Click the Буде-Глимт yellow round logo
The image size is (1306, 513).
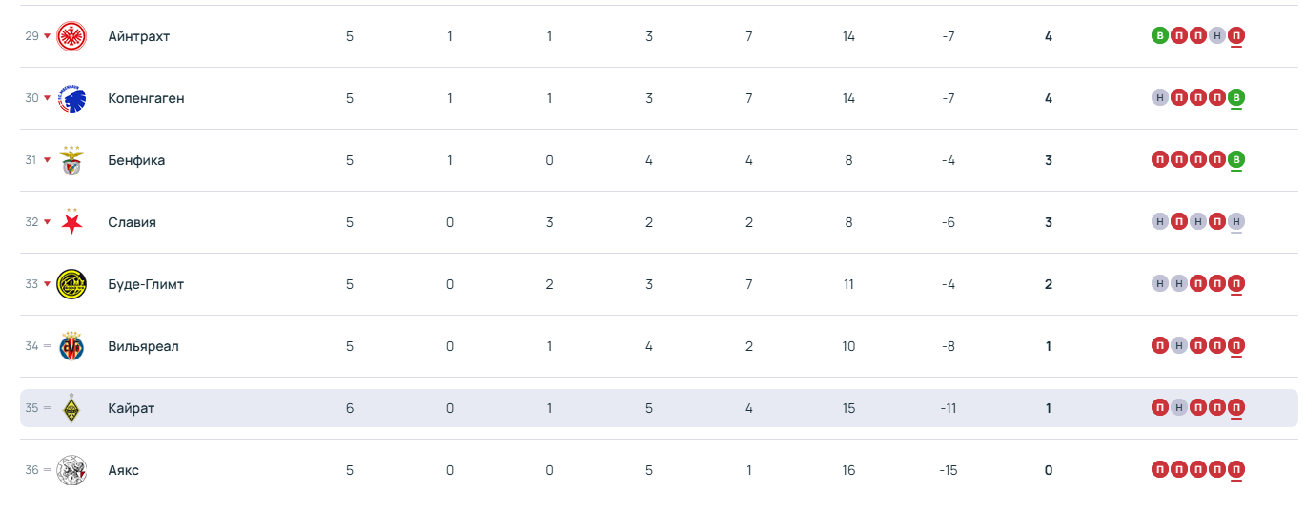click(71, 284)
